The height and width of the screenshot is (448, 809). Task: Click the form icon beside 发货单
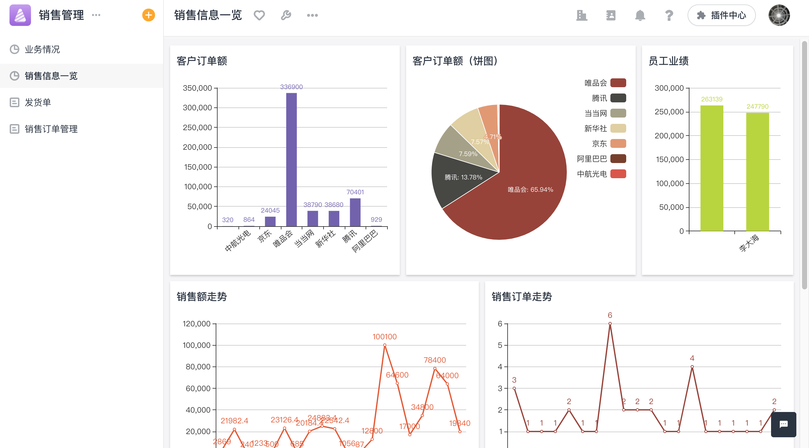pos(15,102)
